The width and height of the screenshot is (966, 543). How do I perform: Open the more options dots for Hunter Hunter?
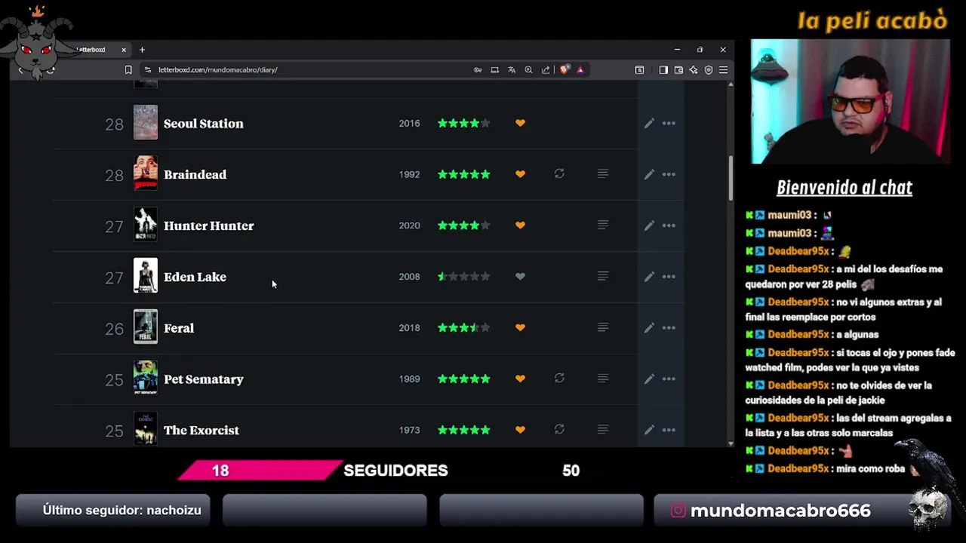point(669,225)
